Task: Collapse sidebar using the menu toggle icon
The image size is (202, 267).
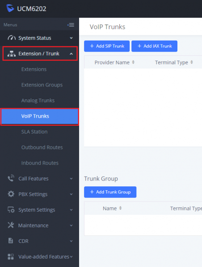Action: click(71, 25)
